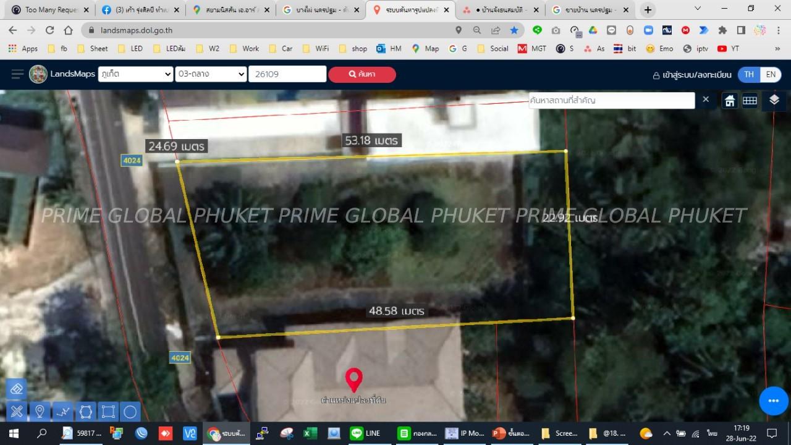Click the parcel number field containing 26109
The width and height of the screenshot is (791, 445).
287,74
